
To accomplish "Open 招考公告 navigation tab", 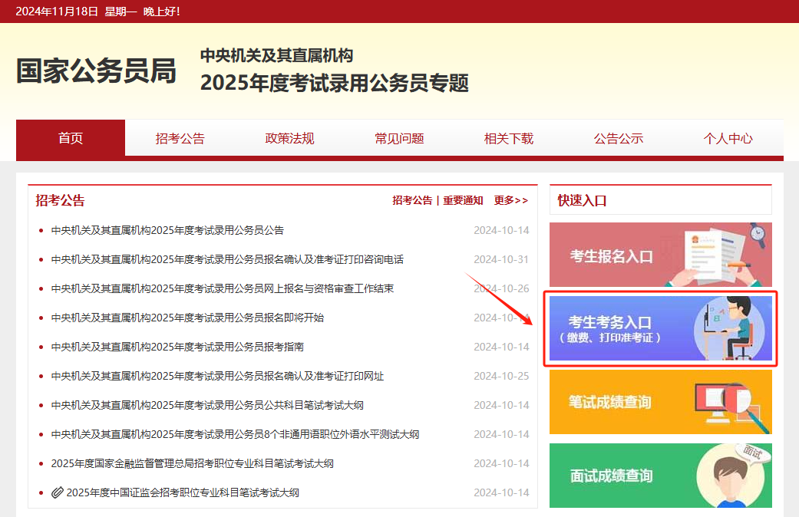I will click(x=180, y=139).
